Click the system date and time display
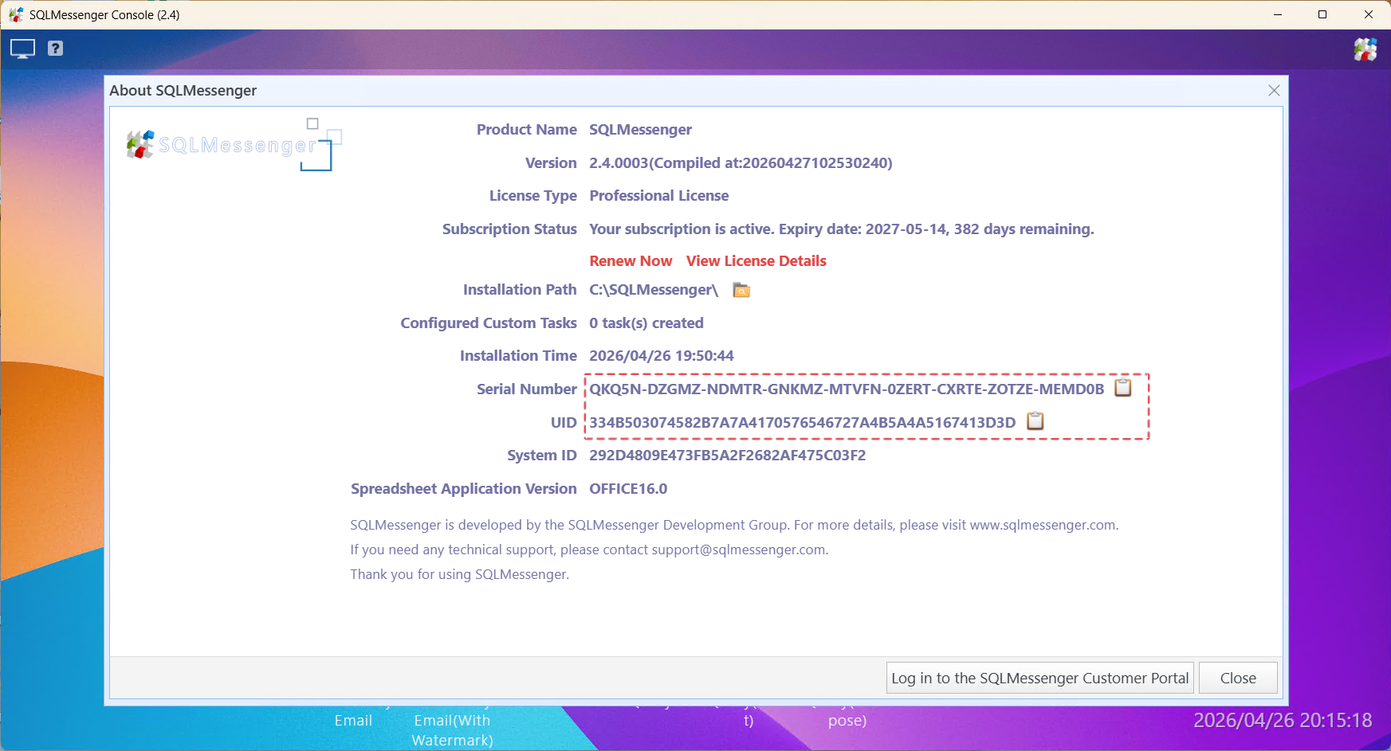Image resolution: width=1391 pixels, height=751 pixels. click(x=1283, y=720)
